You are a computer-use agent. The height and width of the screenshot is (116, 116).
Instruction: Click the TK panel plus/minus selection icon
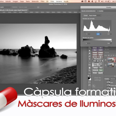pos(95,57)
